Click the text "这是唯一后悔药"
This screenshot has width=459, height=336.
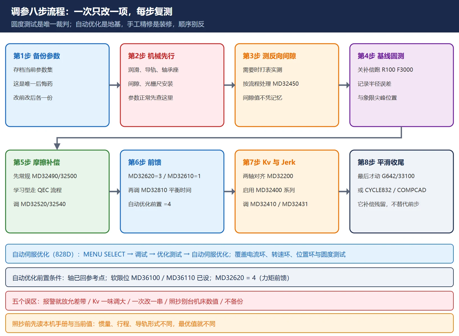(33, 84)
